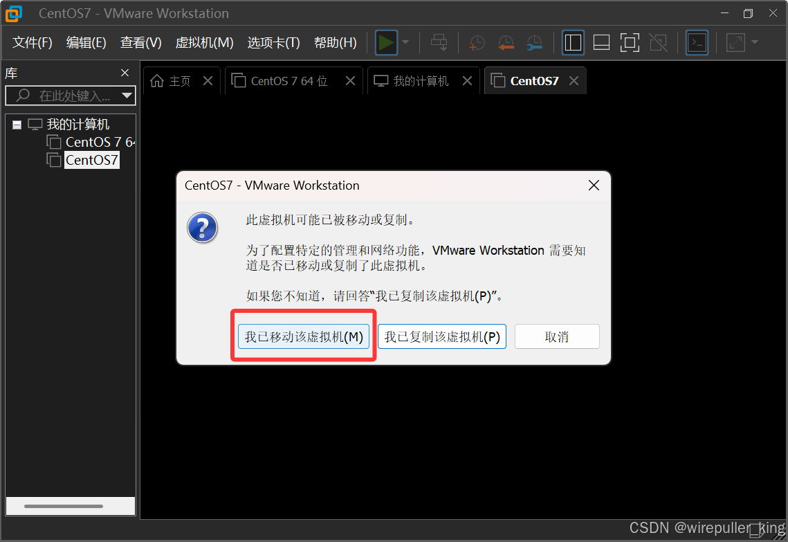Close the CentOS7 tab
Screen dimensions: 788x542
[x=574, y=81]
